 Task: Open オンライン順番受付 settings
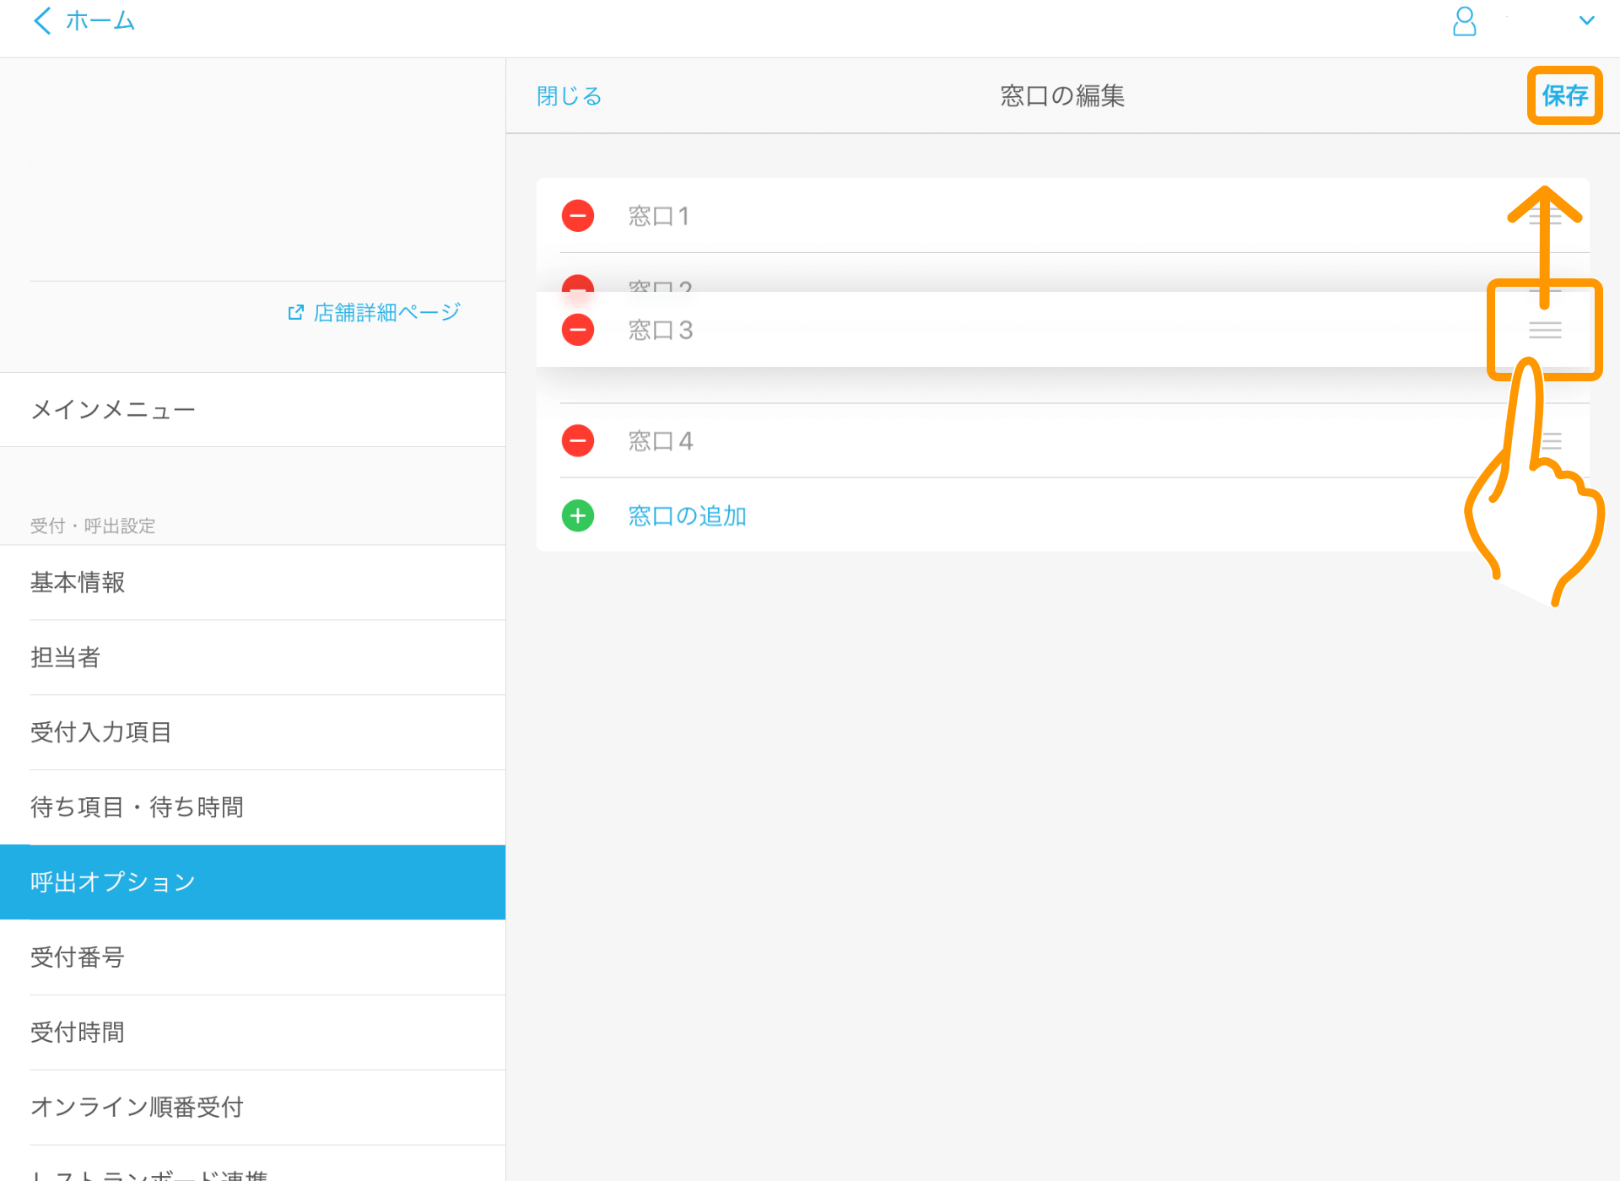click(x=253, y=1108)
